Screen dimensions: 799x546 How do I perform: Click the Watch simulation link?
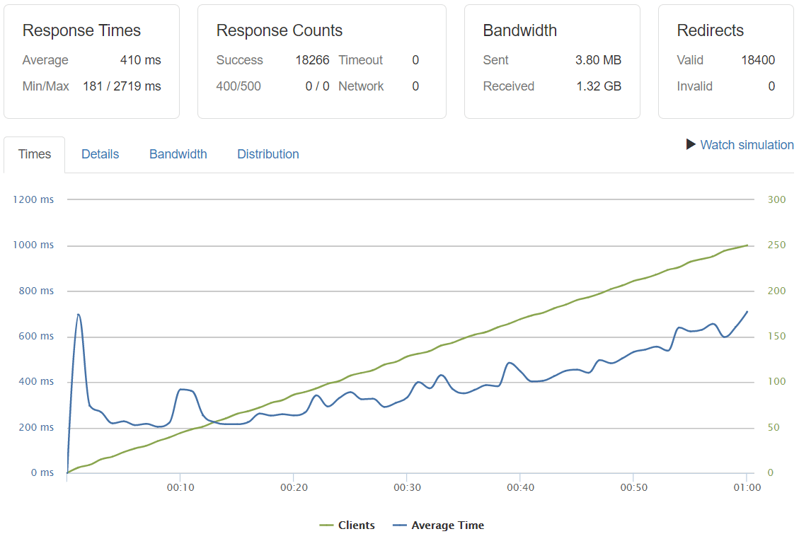coord(747,145)
